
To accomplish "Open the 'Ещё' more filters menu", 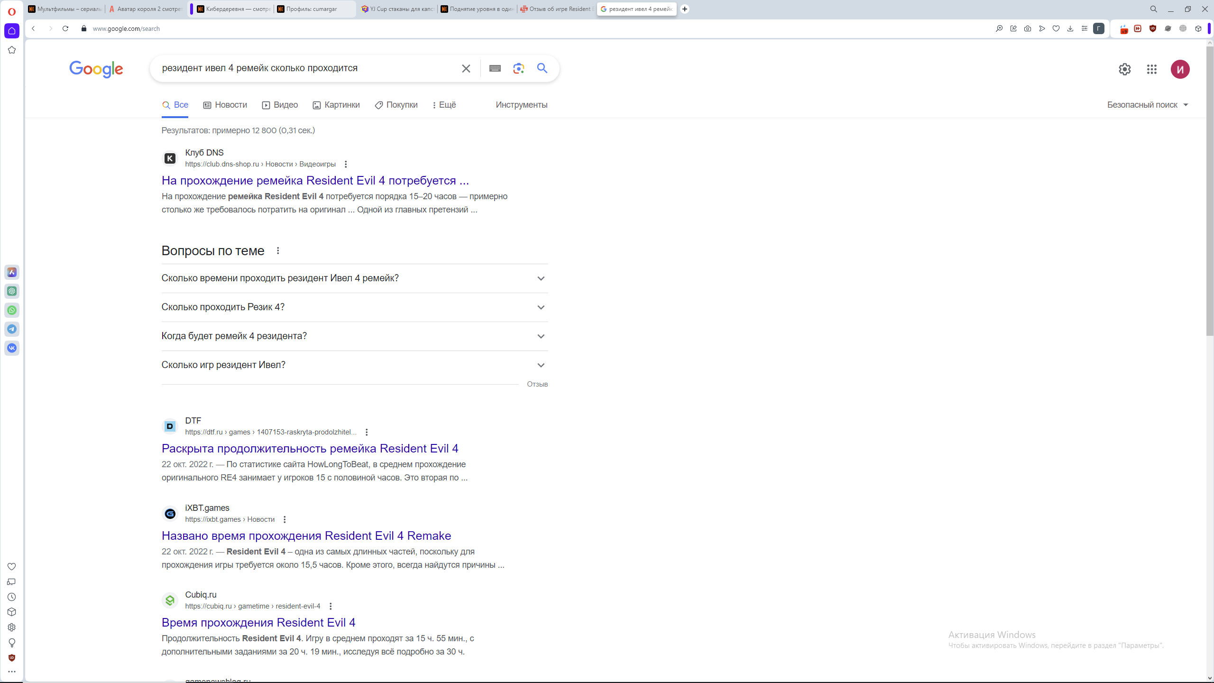I will [444, 105].
